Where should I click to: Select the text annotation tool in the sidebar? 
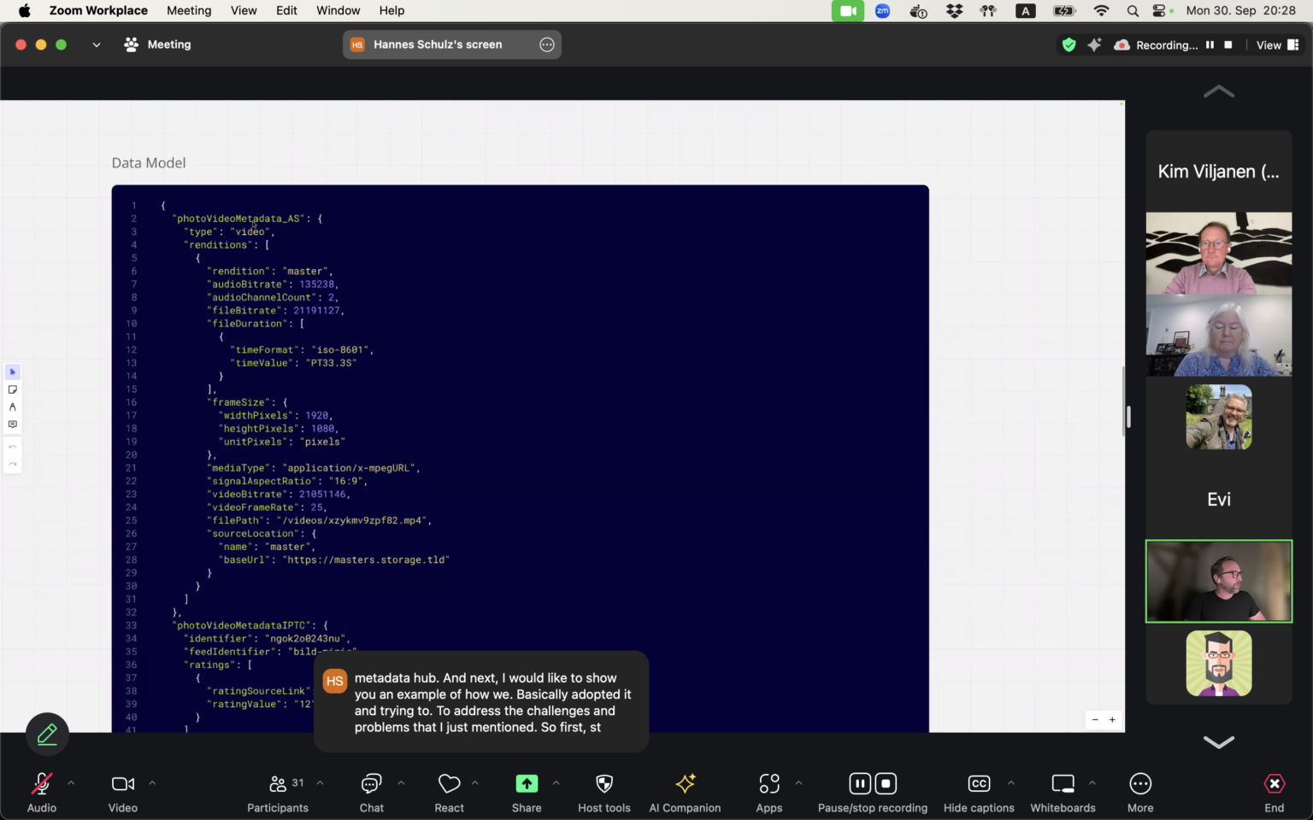click(x=12, y=407)
